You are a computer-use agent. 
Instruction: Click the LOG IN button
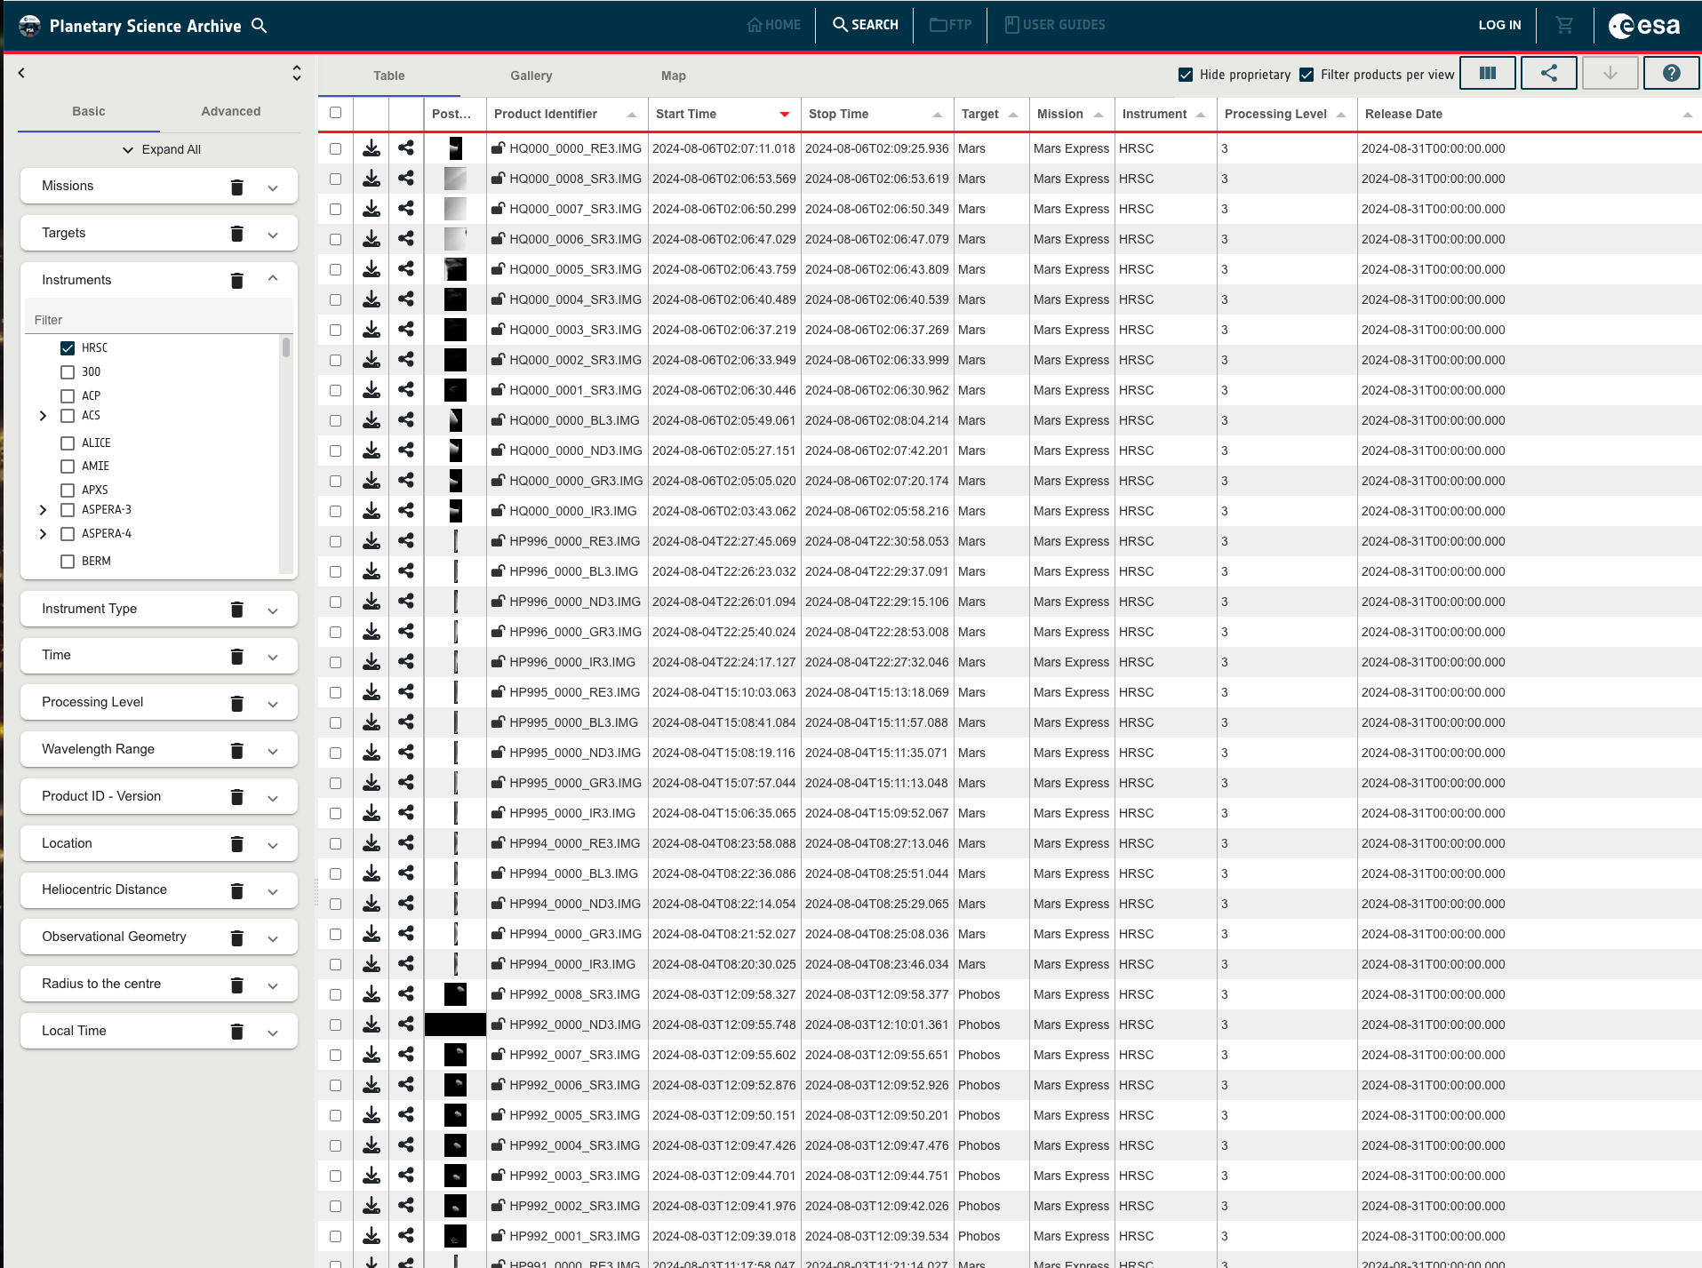(1499, 25)
